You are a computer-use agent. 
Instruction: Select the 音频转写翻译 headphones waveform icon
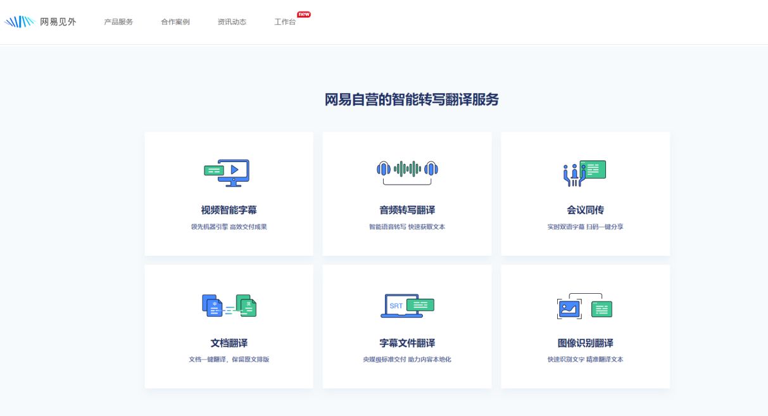[x=407, y=169]
